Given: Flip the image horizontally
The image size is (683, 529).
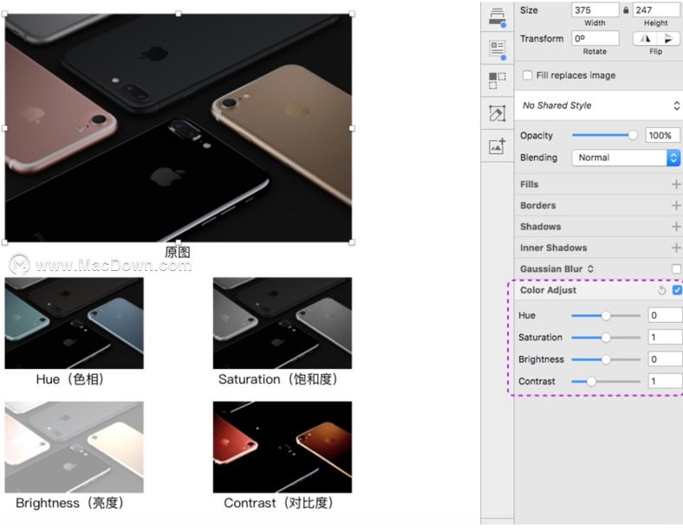Looking at the screenshot, I should click(644, 39).
